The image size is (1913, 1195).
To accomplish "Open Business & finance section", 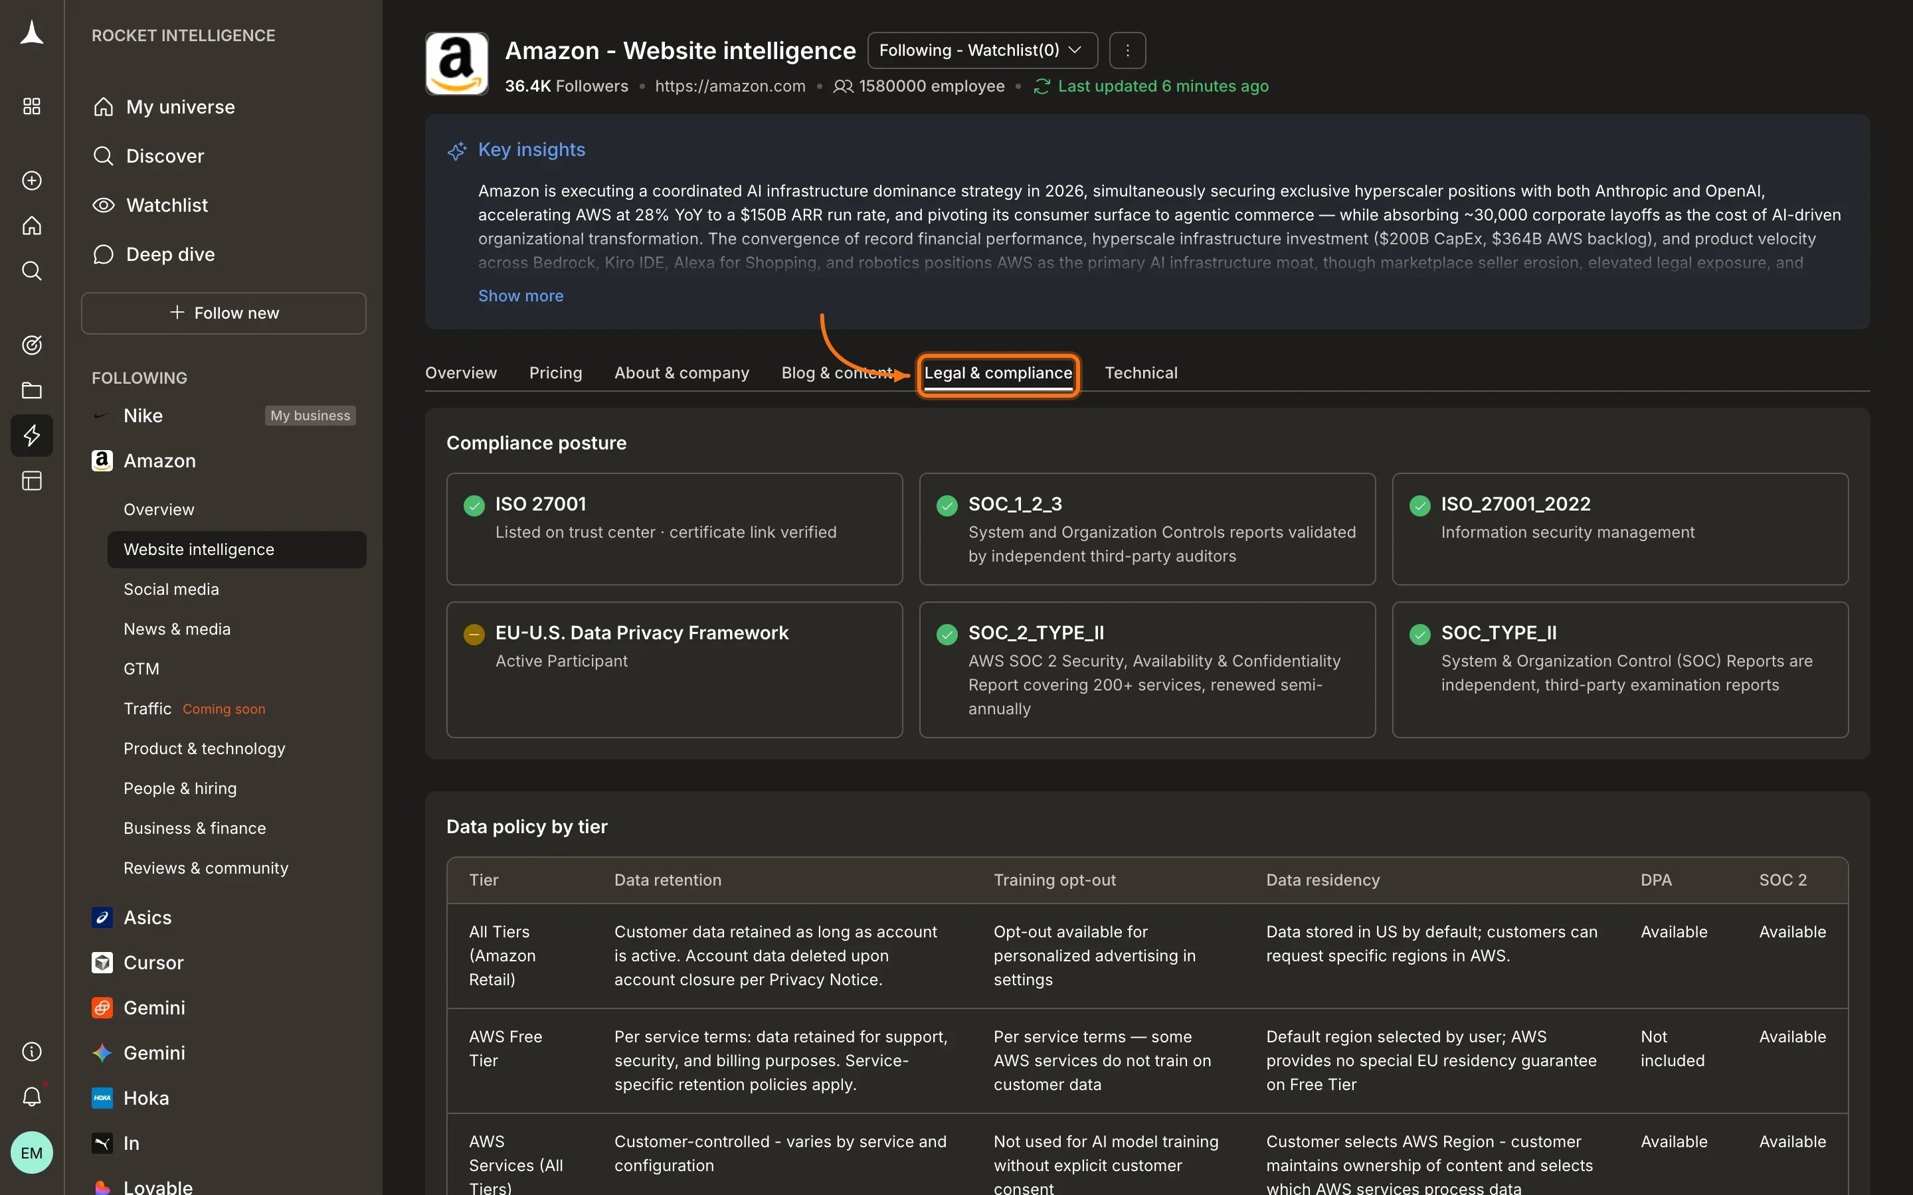I will [195, 827].
